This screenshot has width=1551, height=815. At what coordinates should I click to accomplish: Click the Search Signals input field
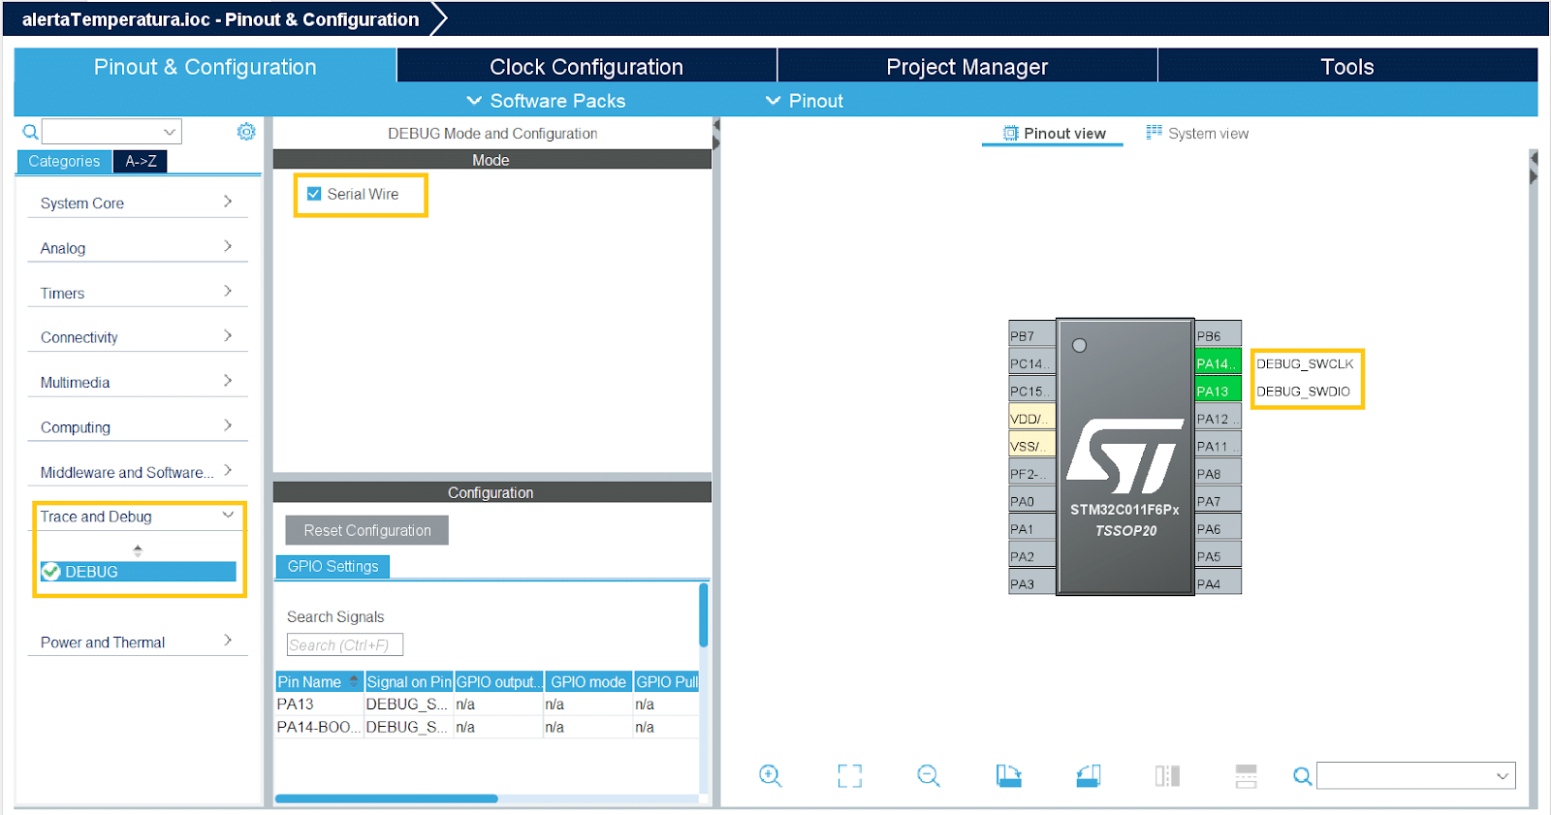[x=344, y=645]
